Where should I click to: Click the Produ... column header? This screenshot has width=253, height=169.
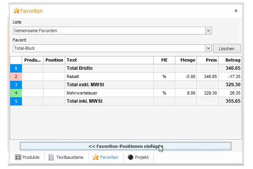coord(33,60)
